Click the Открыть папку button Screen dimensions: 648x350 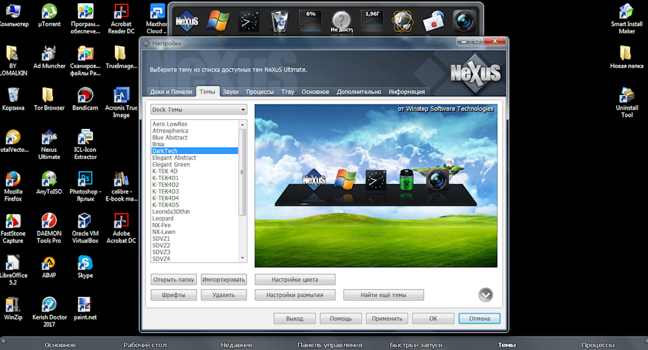(x=174, y=279)
